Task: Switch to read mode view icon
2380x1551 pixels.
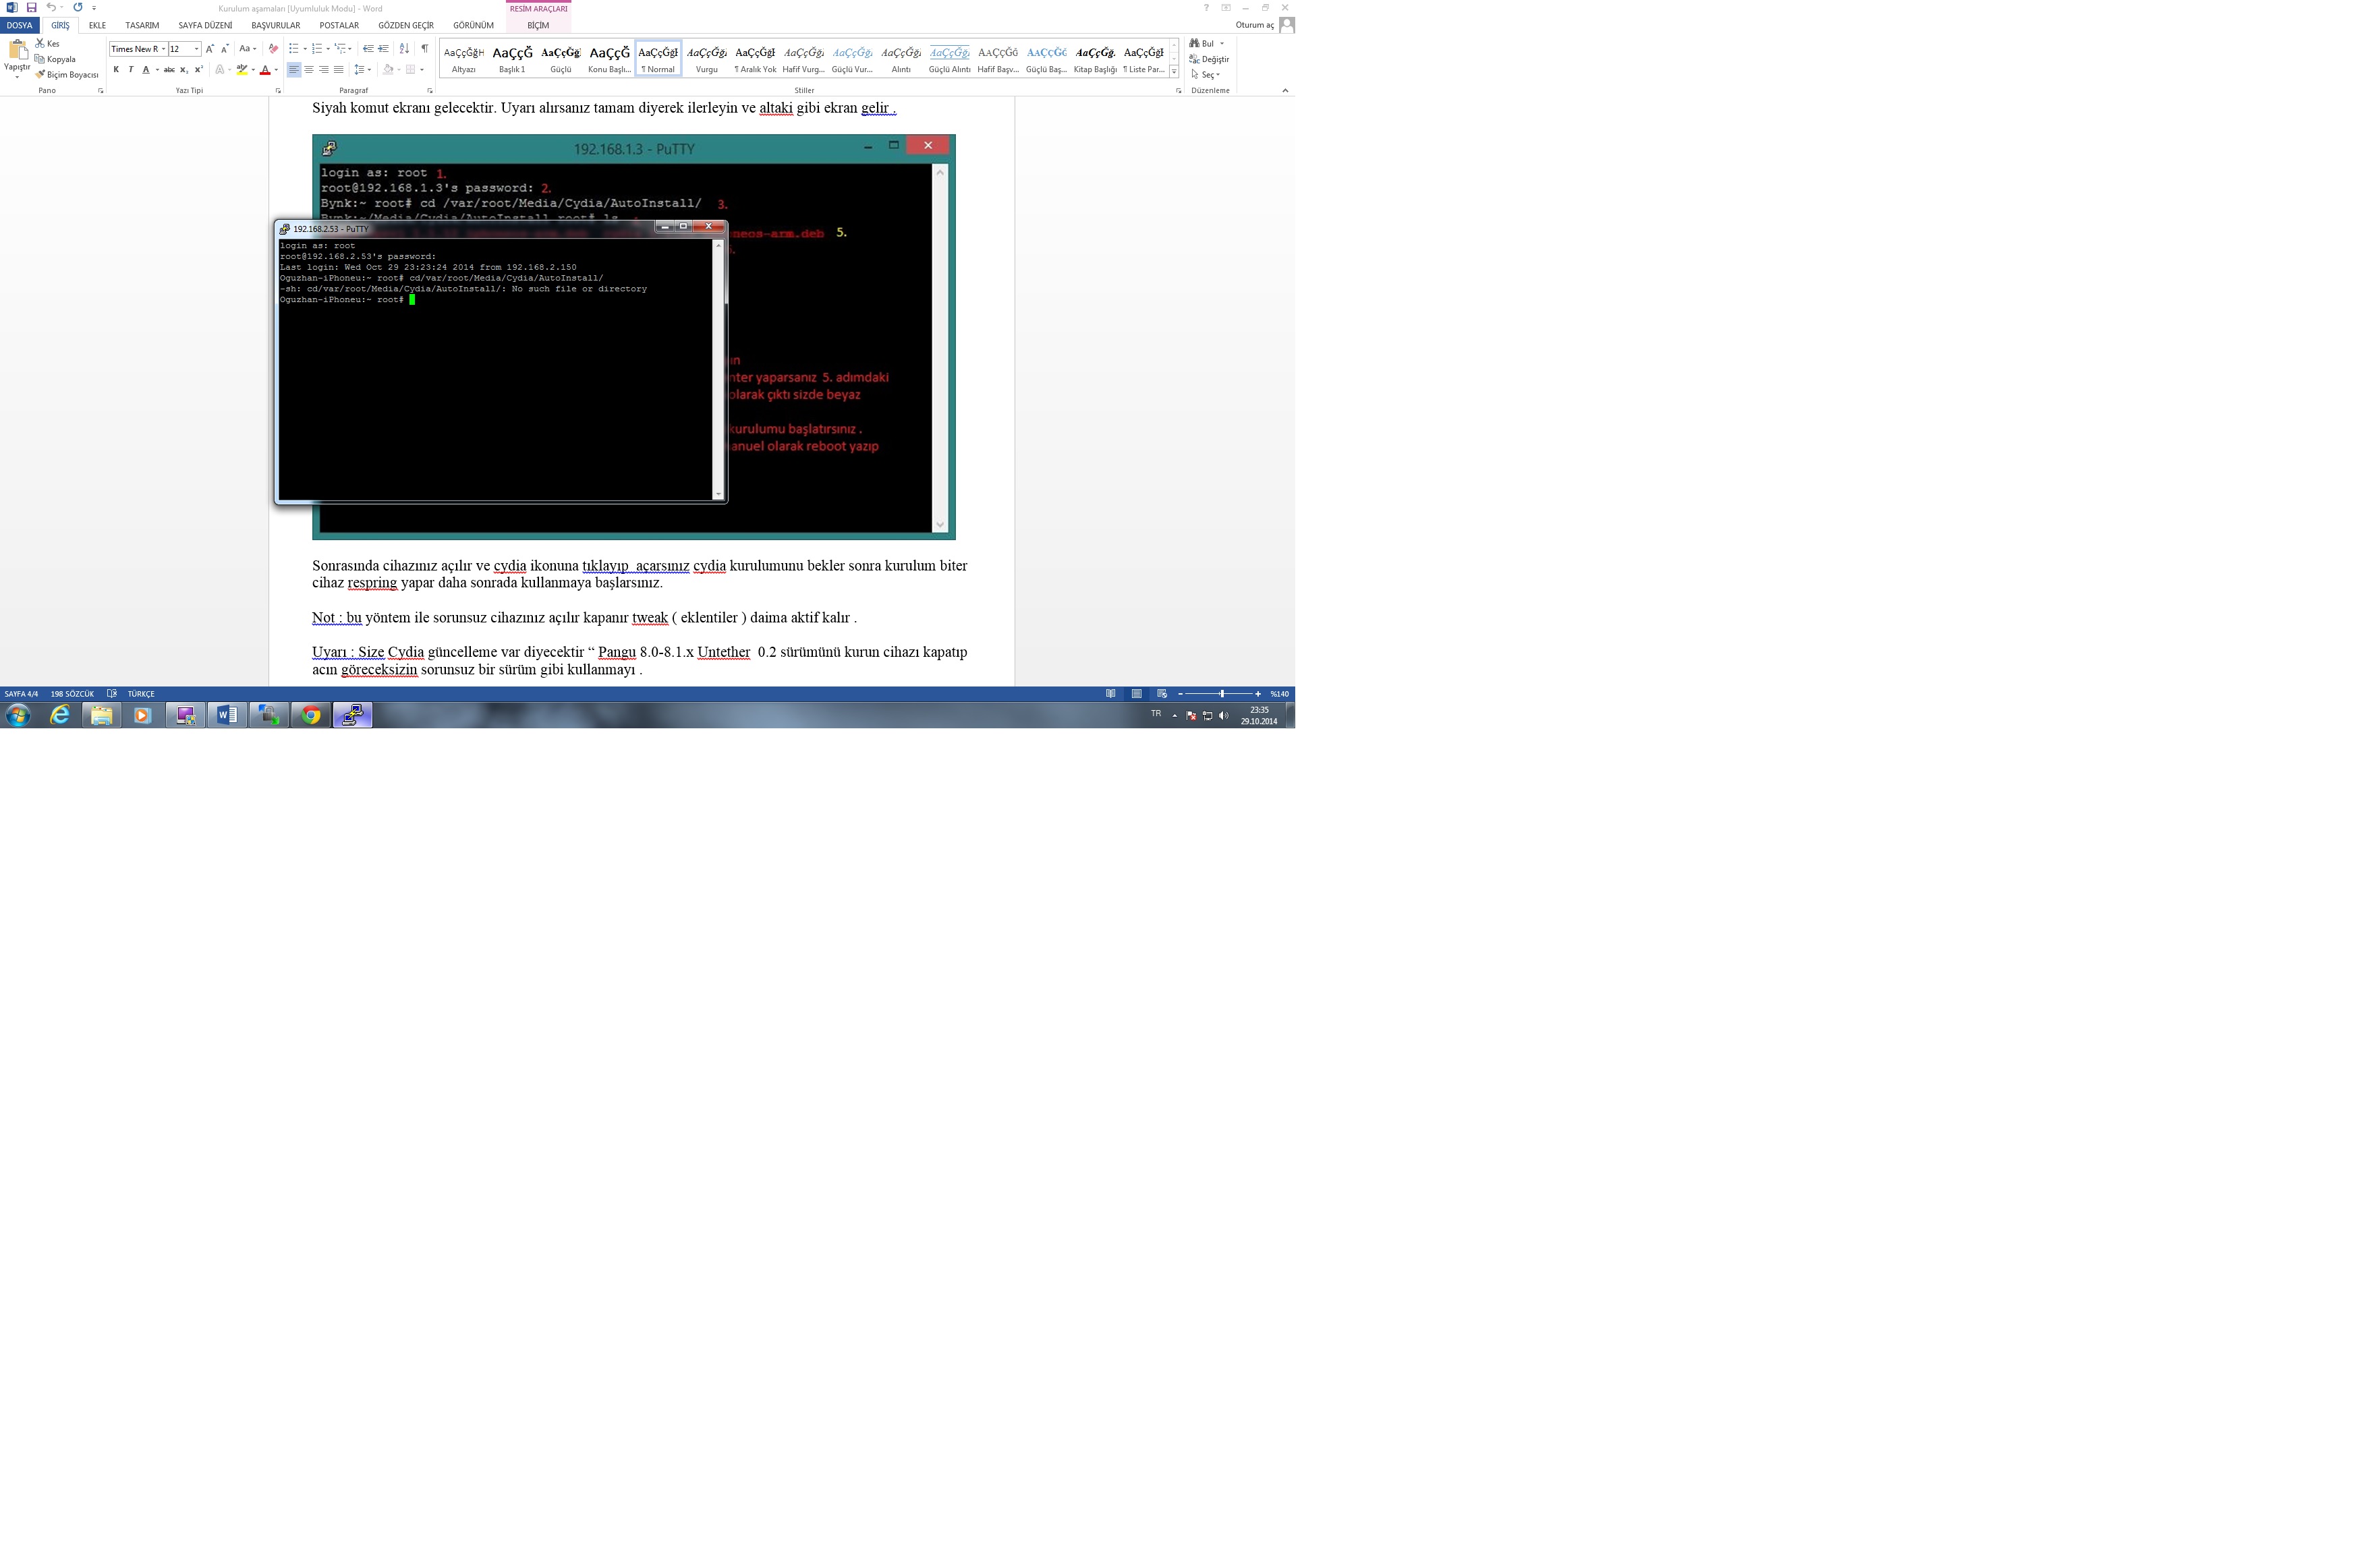Action: [x=1111, y=693]
